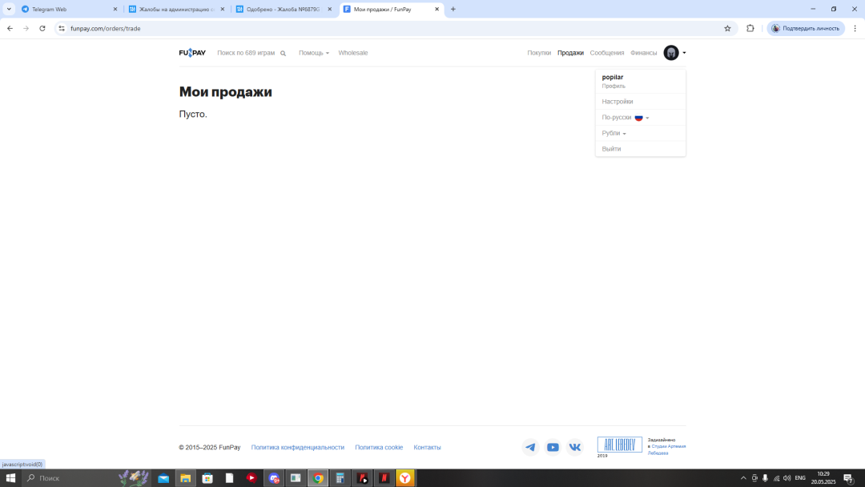The height and width of the screenshot is (487, 865).
Task: Open Microsoft Store from taskbar
Action: click(x=207, y=478)
